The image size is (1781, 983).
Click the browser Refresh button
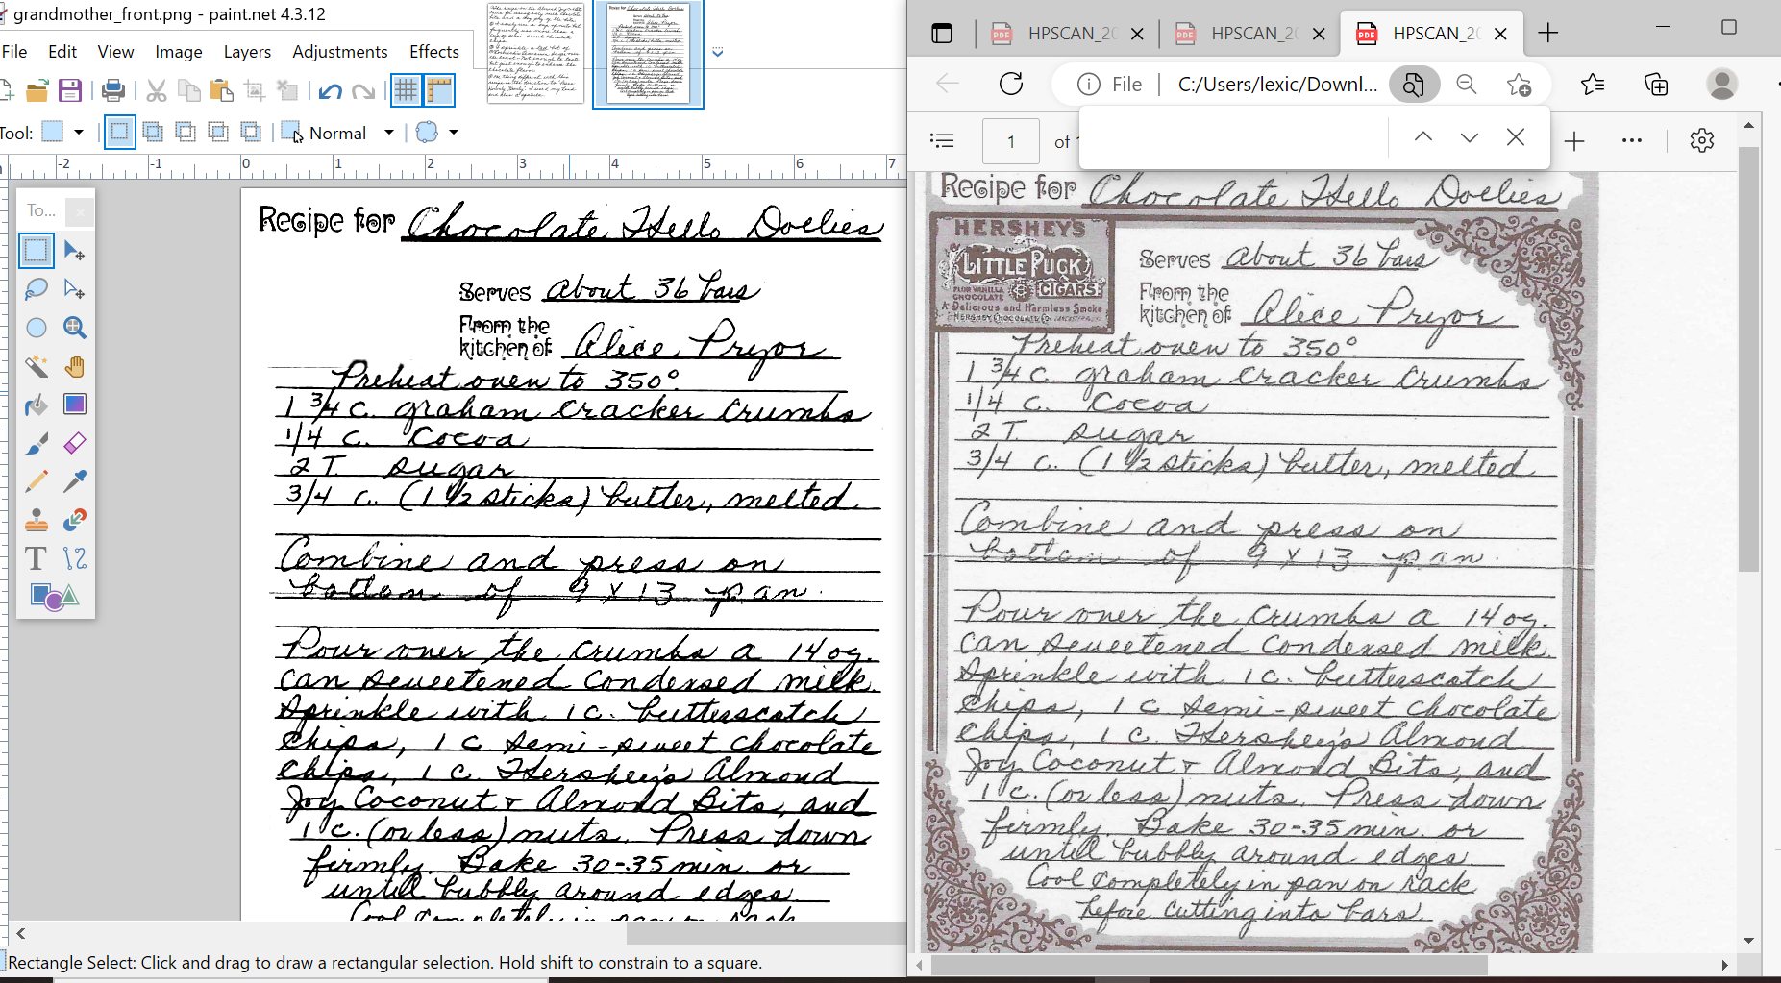click(1011, 85)
